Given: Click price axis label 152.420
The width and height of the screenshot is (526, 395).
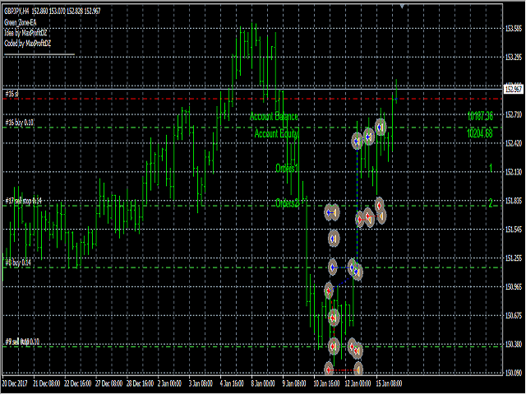Looking at the screenshot, I should point(514,143).
